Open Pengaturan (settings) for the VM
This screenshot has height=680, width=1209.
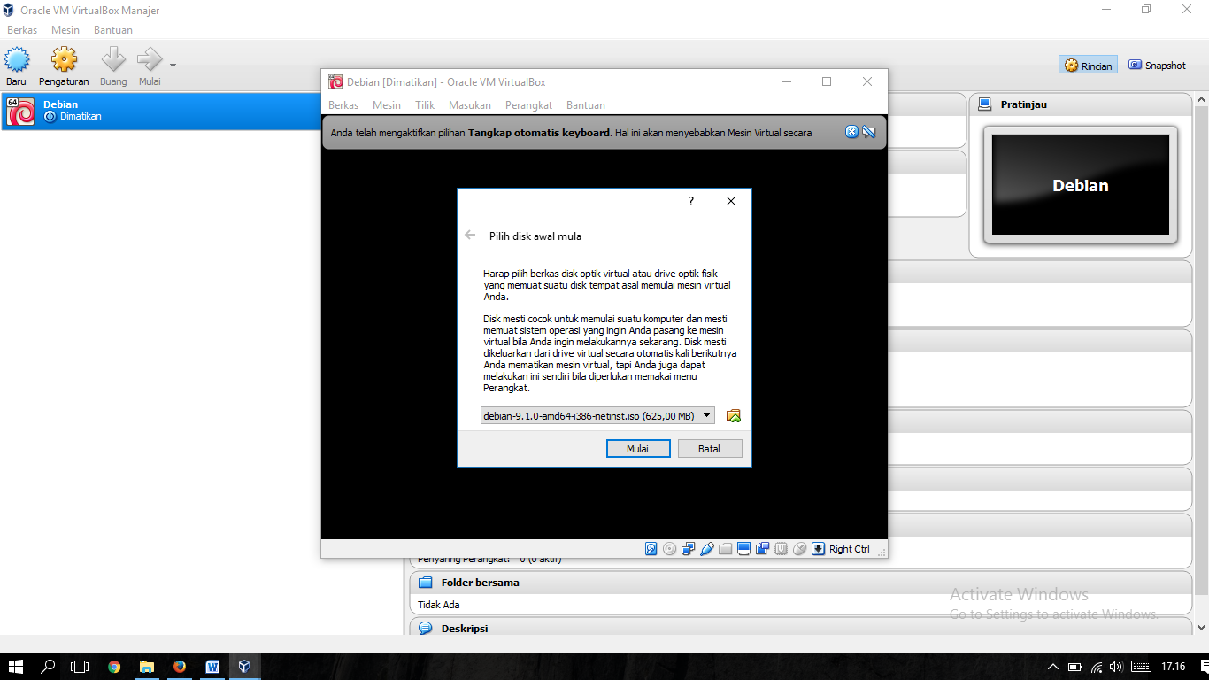click(x=63, y=65)
